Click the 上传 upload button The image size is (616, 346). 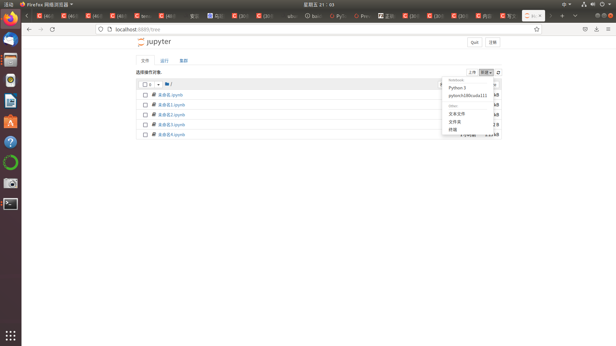(472, 73)
